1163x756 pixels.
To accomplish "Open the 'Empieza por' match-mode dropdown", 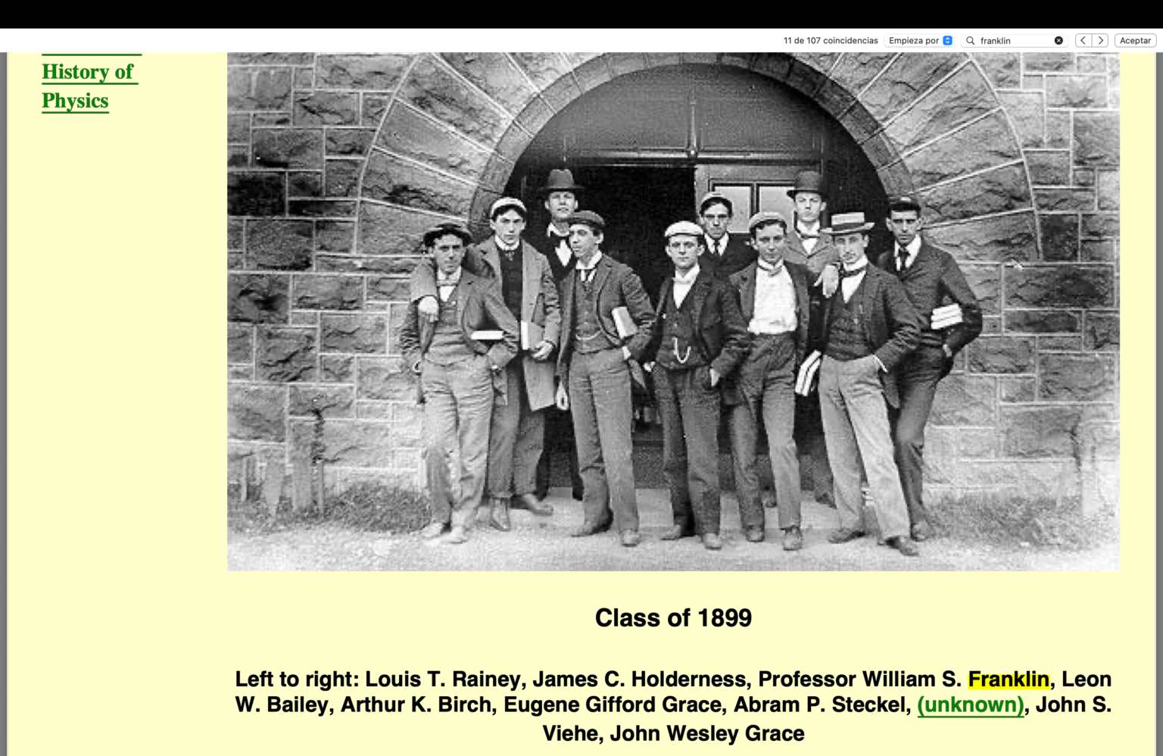I will [920, 41].
